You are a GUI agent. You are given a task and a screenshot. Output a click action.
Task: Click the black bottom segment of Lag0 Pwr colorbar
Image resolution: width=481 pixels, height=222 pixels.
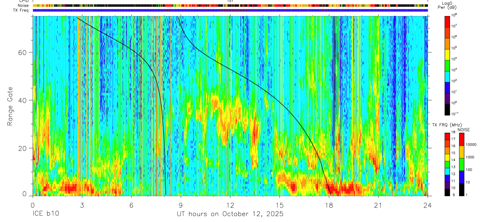click(x=448, y=109)
